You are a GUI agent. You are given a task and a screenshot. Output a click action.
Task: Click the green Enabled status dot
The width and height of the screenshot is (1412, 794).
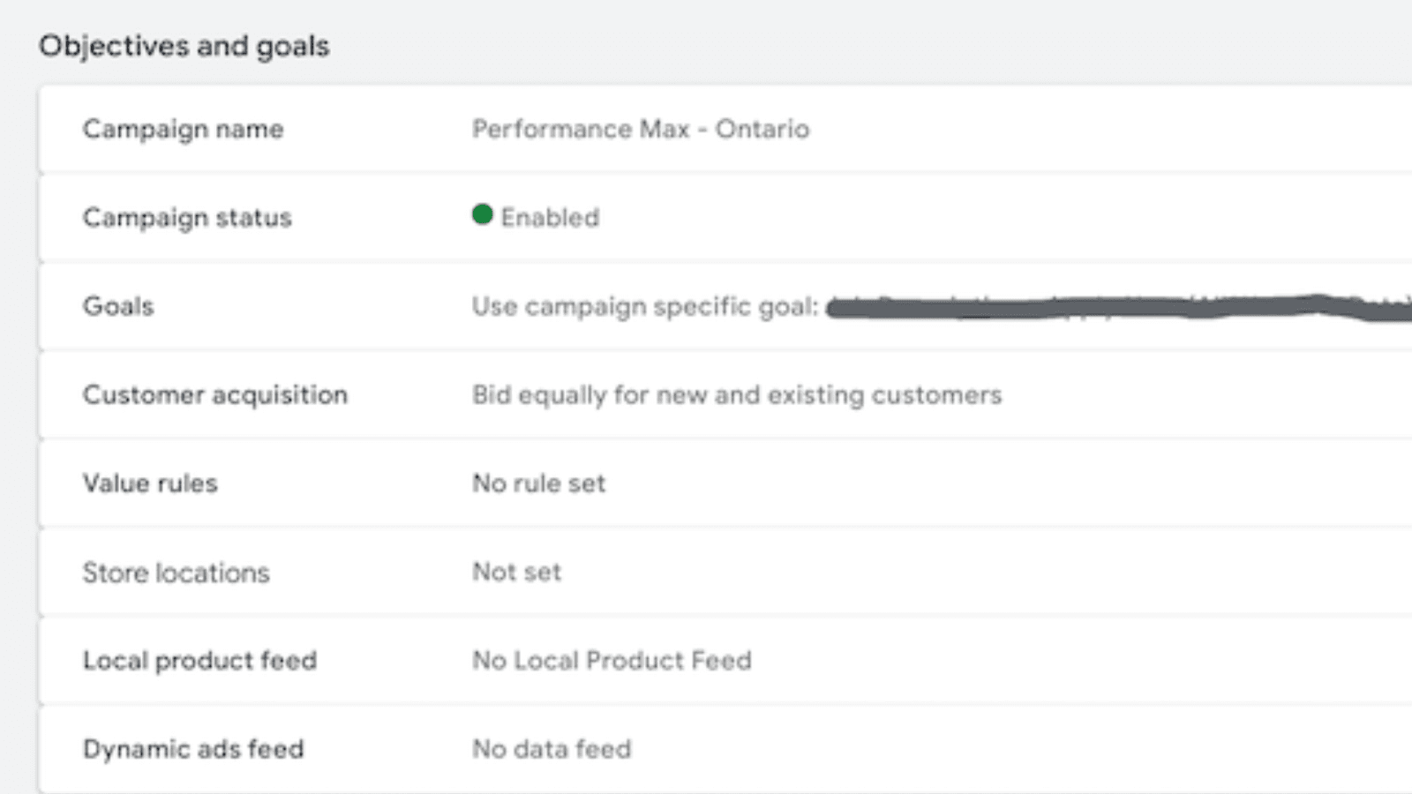click(482, 214)
